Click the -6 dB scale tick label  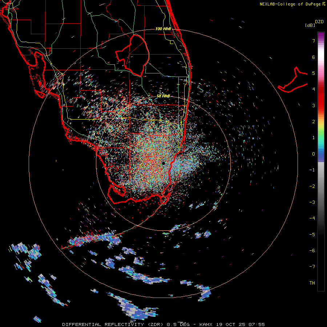point(312,251)
